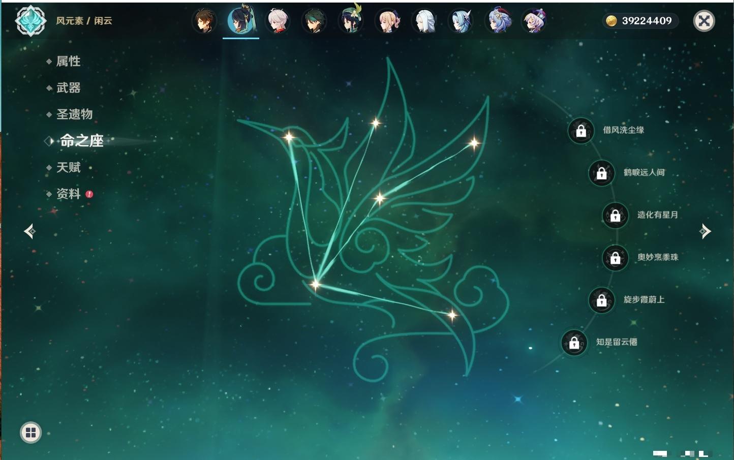The height and width of the screenshot is (460, 734).
Task: Switch to Eula's character avatar
Action: (x=461, y=21)
